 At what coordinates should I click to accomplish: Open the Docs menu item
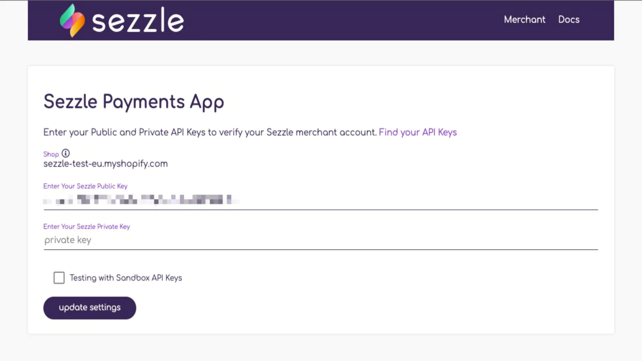tap(569, 19)
